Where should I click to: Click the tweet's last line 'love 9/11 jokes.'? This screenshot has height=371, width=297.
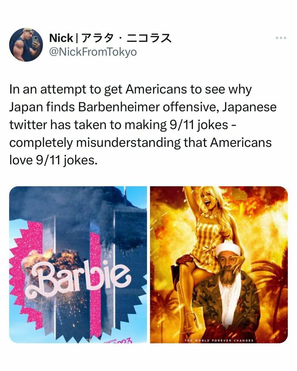53,160
